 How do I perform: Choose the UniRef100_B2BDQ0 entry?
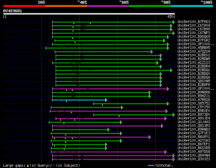[194, 74]
